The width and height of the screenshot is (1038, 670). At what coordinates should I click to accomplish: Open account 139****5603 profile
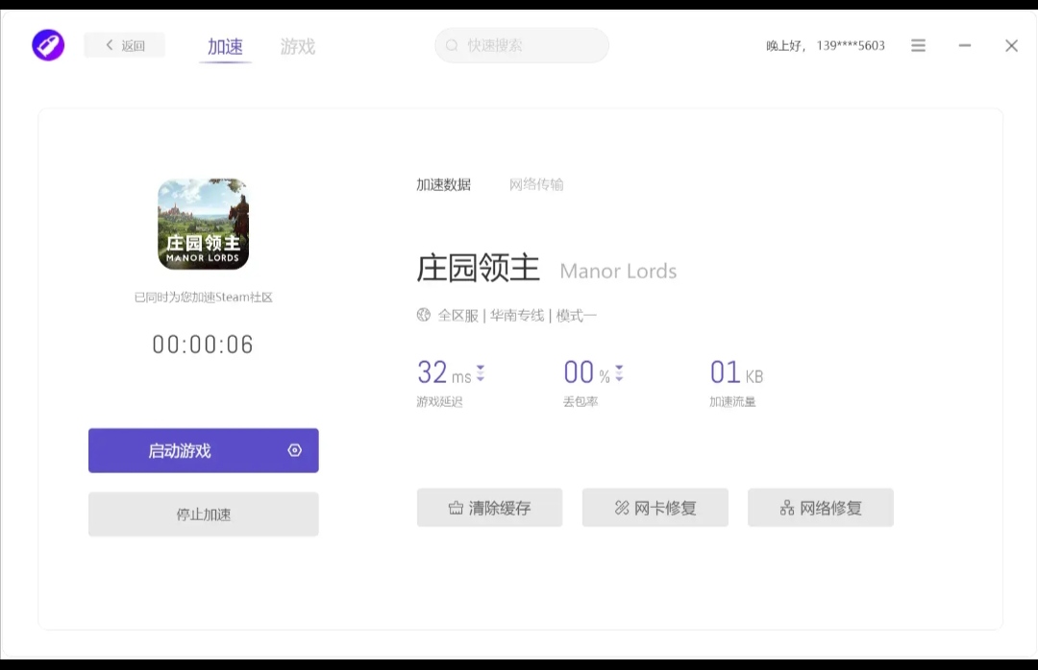click(850, 45)
